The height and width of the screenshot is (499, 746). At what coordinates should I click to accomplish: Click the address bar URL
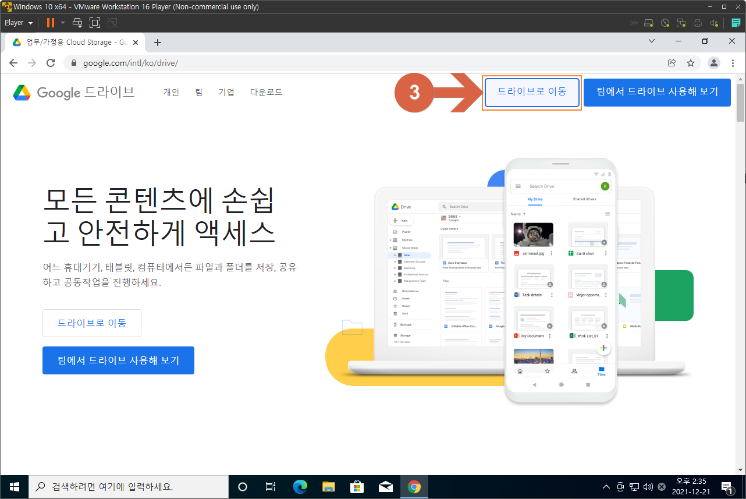click(x=130, y=63)
